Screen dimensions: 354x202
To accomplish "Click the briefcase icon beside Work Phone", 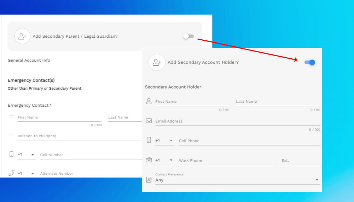I will pyautogui.click(x=149, y=160).
